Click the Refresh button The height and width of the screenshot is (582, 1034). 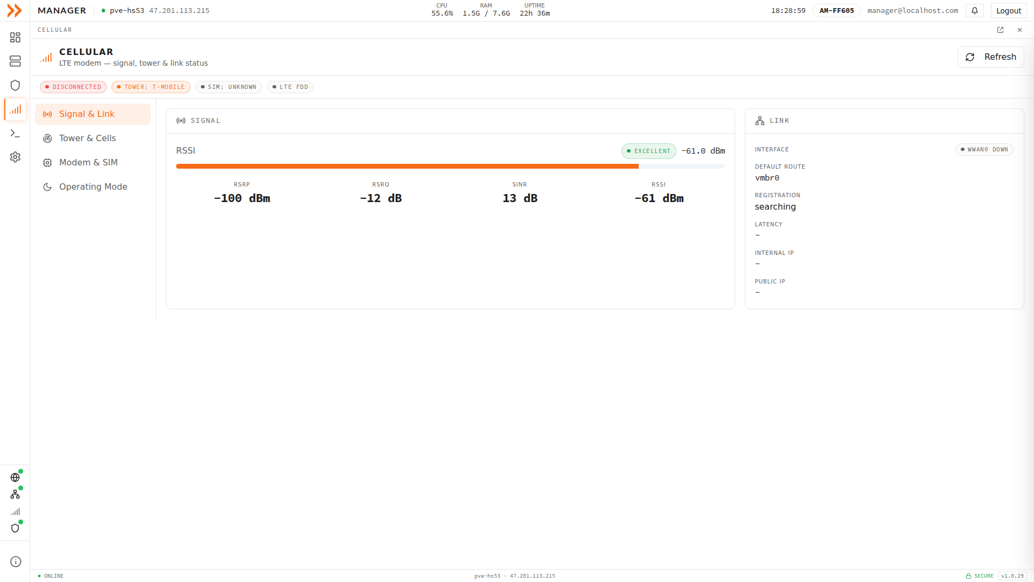point(990,57)
